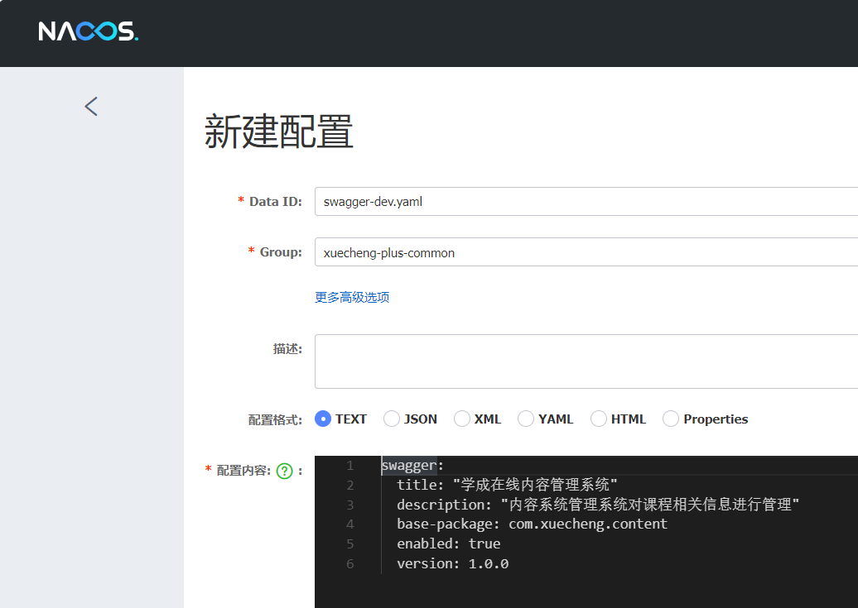Click the 配置内容 label
Viewport: 858px width, 608px height.
243,470
